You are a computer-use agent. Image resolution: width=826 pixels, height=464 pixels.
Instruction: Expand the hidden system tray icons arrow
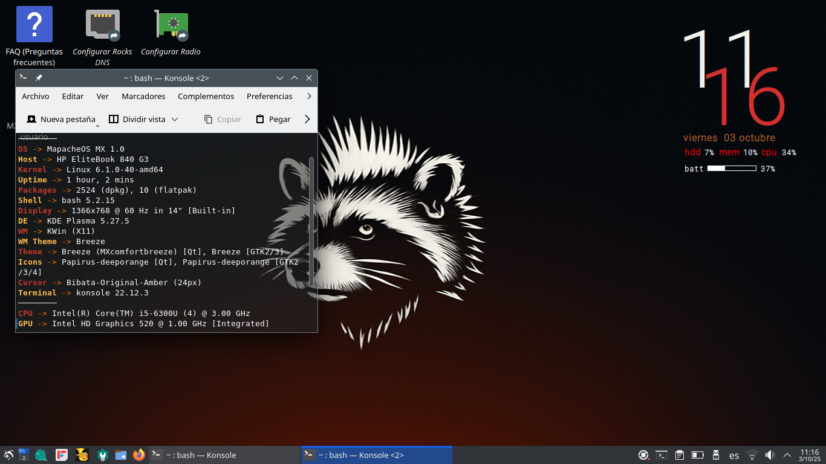787,455
